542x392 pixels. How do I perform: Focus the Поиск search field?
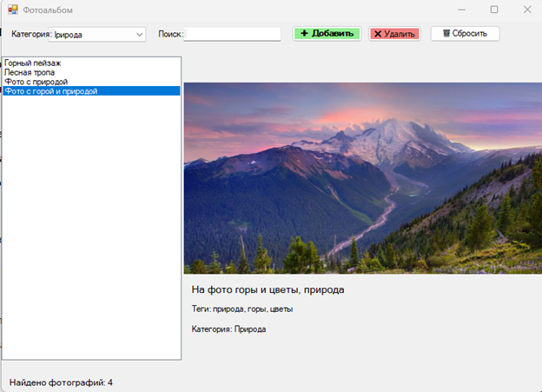[232, 35]
